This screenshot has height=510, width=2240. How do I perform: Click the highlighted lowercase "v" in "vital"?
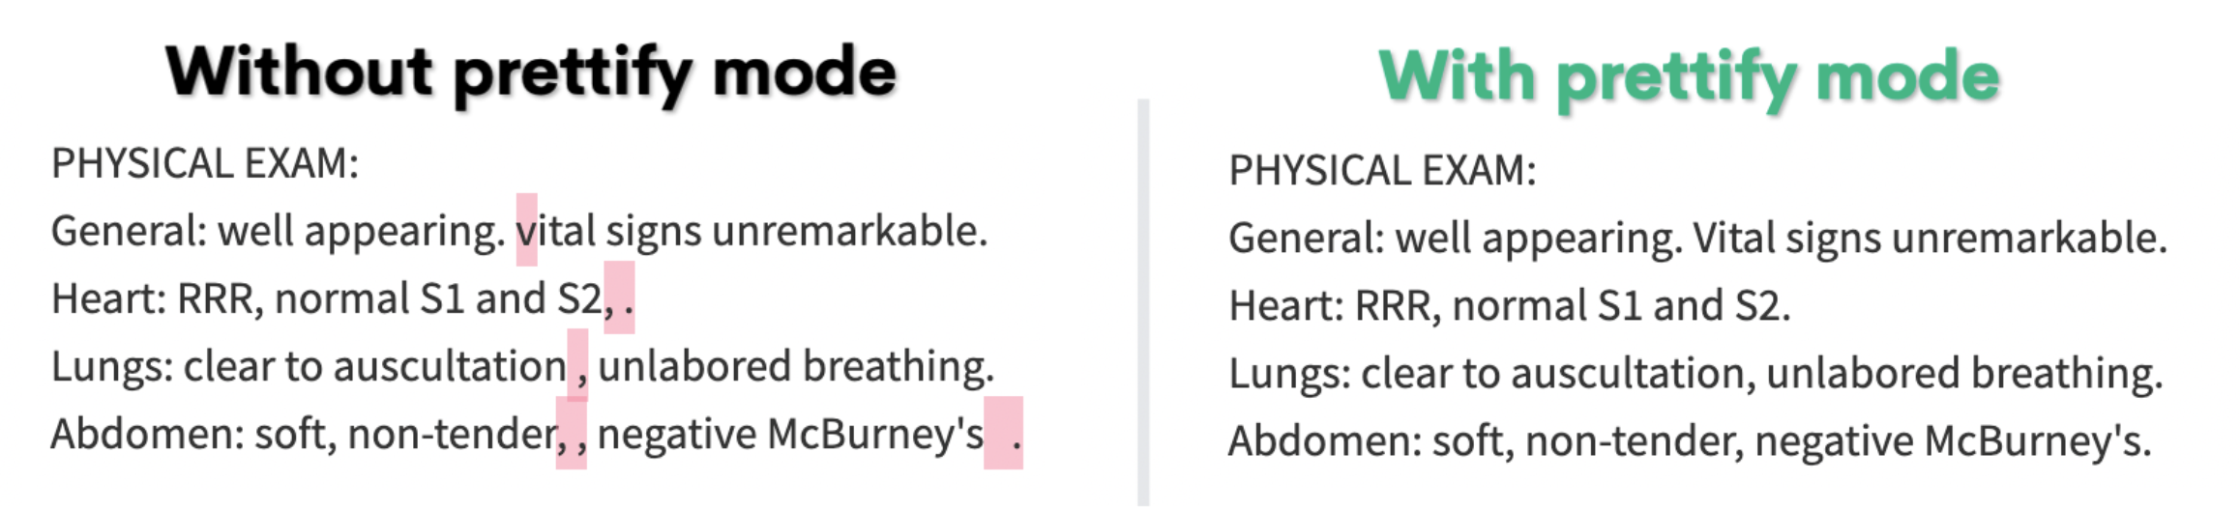(x=526, y=231)
